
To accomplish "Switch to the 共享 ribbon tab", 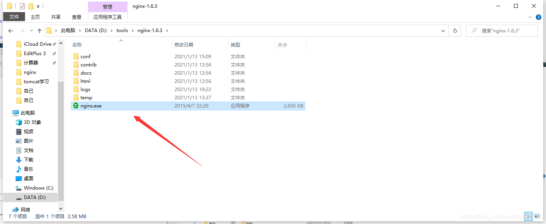I will click(x=56, y=17).
